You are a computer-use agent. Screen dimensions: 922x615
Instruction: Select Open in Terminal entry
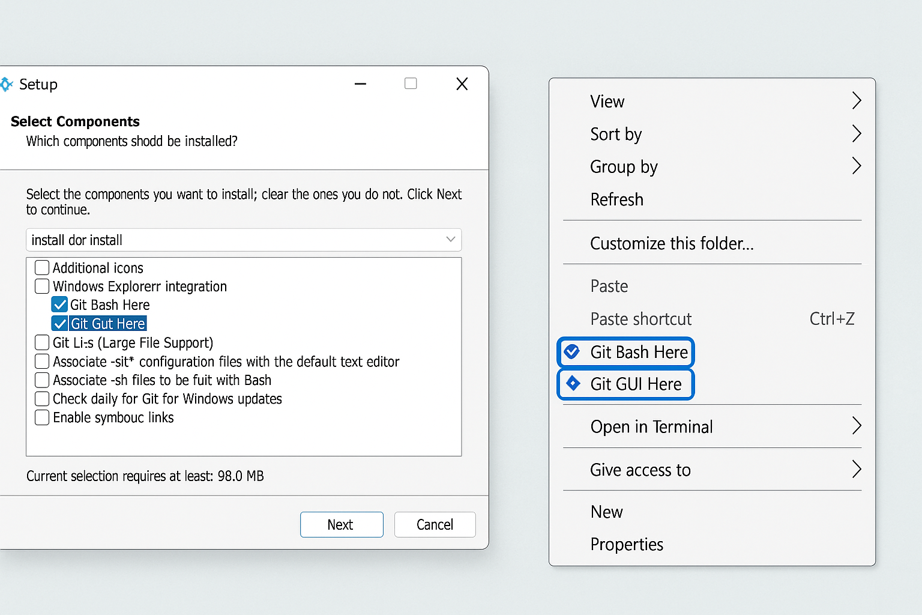click(712, 426)
